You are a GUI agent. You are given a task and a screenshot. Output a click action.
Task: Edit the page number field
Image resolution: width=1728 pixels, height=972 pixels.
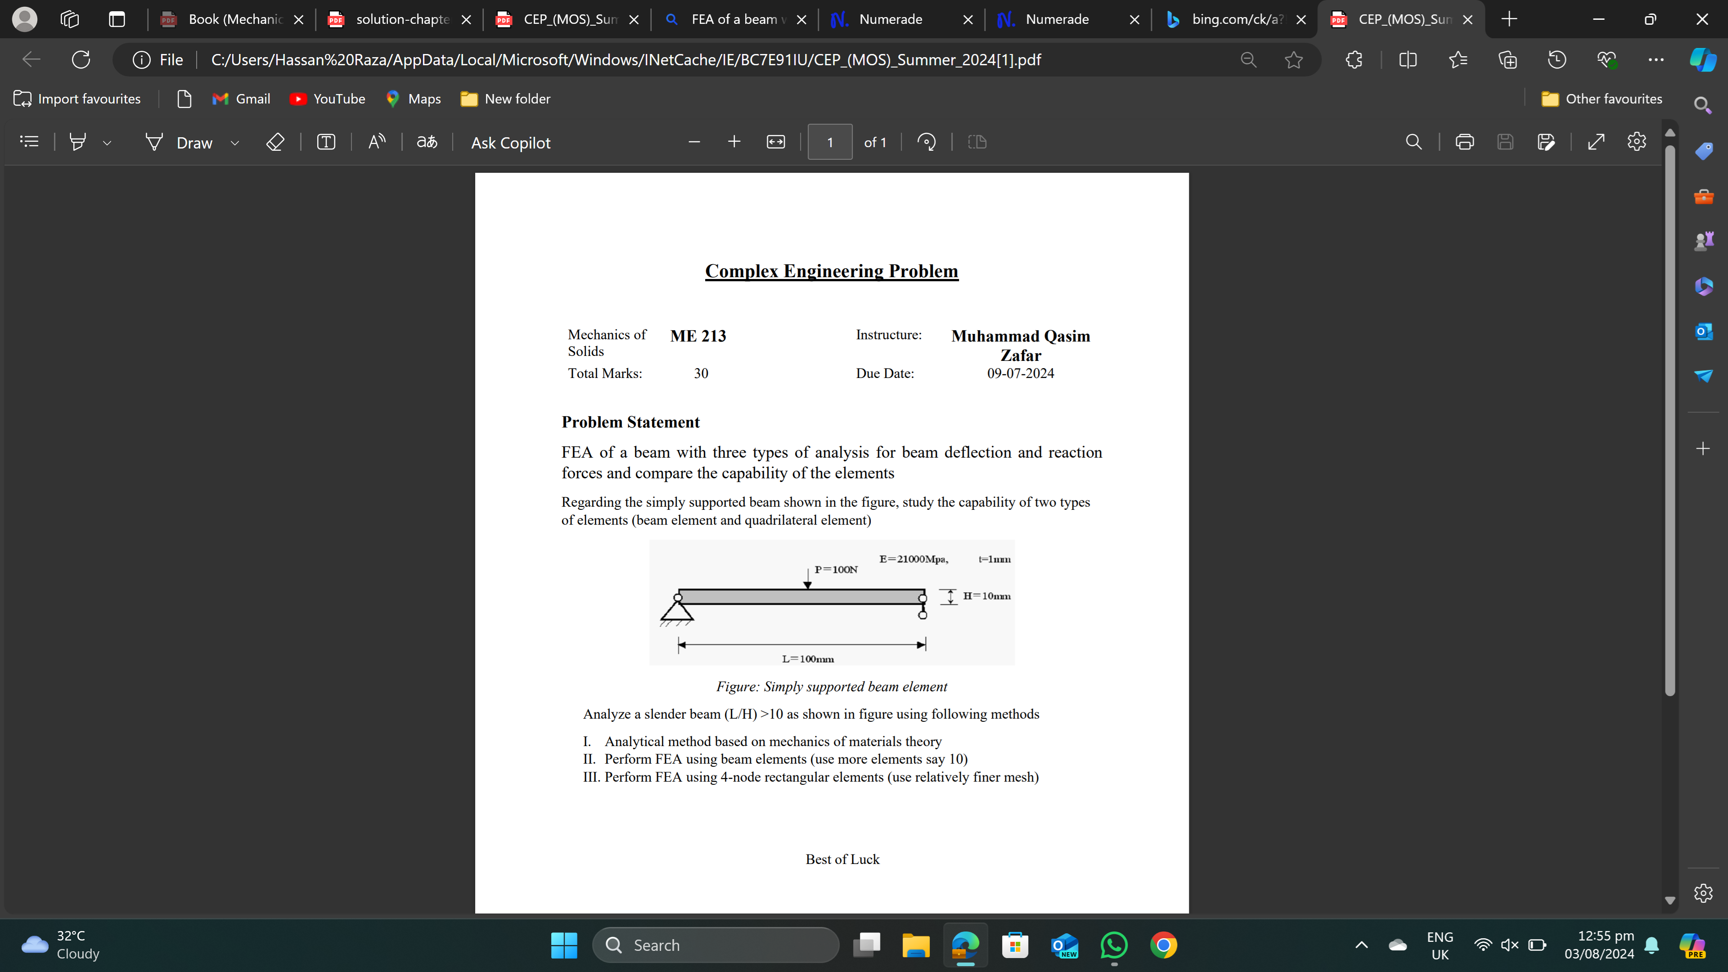coord(830,142)
